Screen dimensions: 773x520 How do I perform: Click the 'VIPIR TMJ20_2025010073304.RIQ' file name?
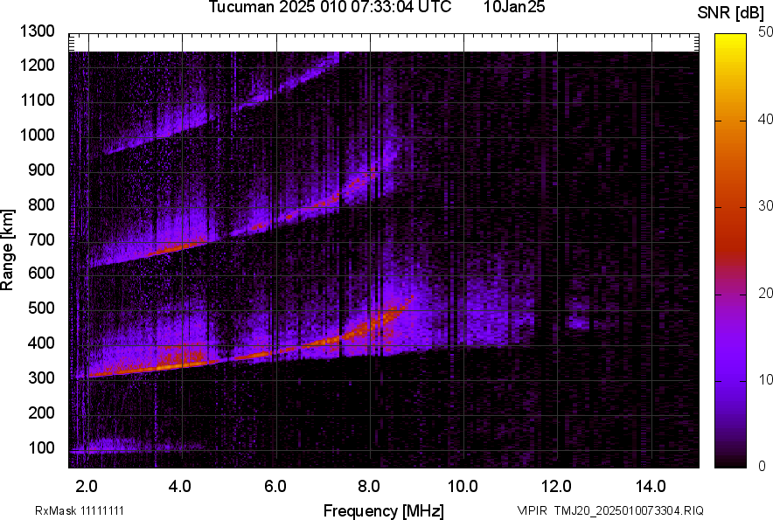[x=610, y=510]
